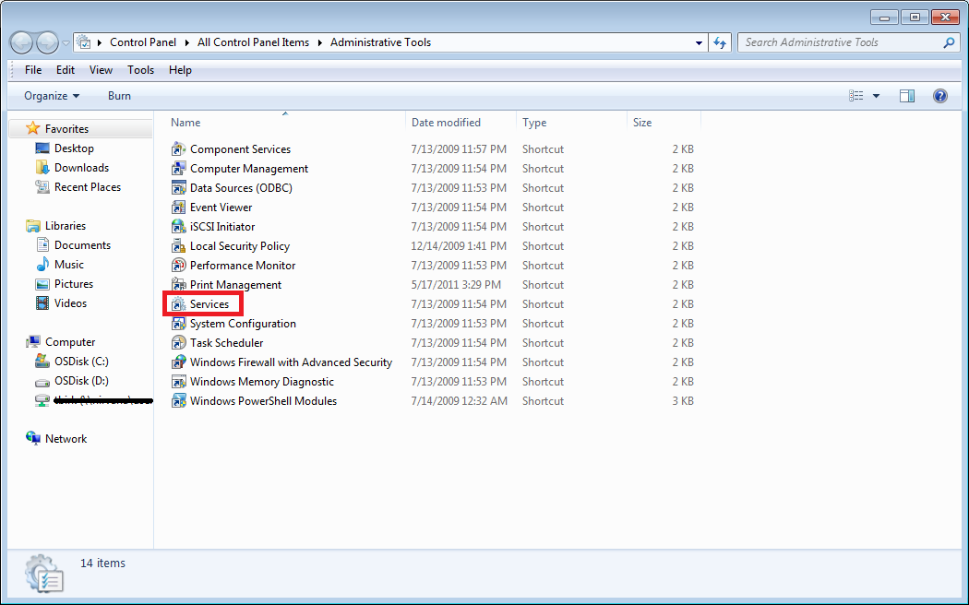
Task: Select the 3 KB size cell
Action: coord(683,400)
